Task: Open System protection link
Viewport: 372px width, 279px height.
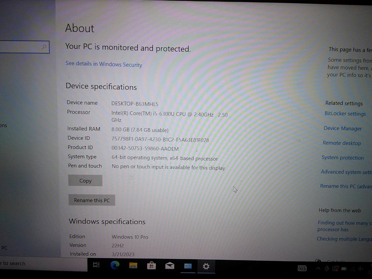Action: click(343, 157)
